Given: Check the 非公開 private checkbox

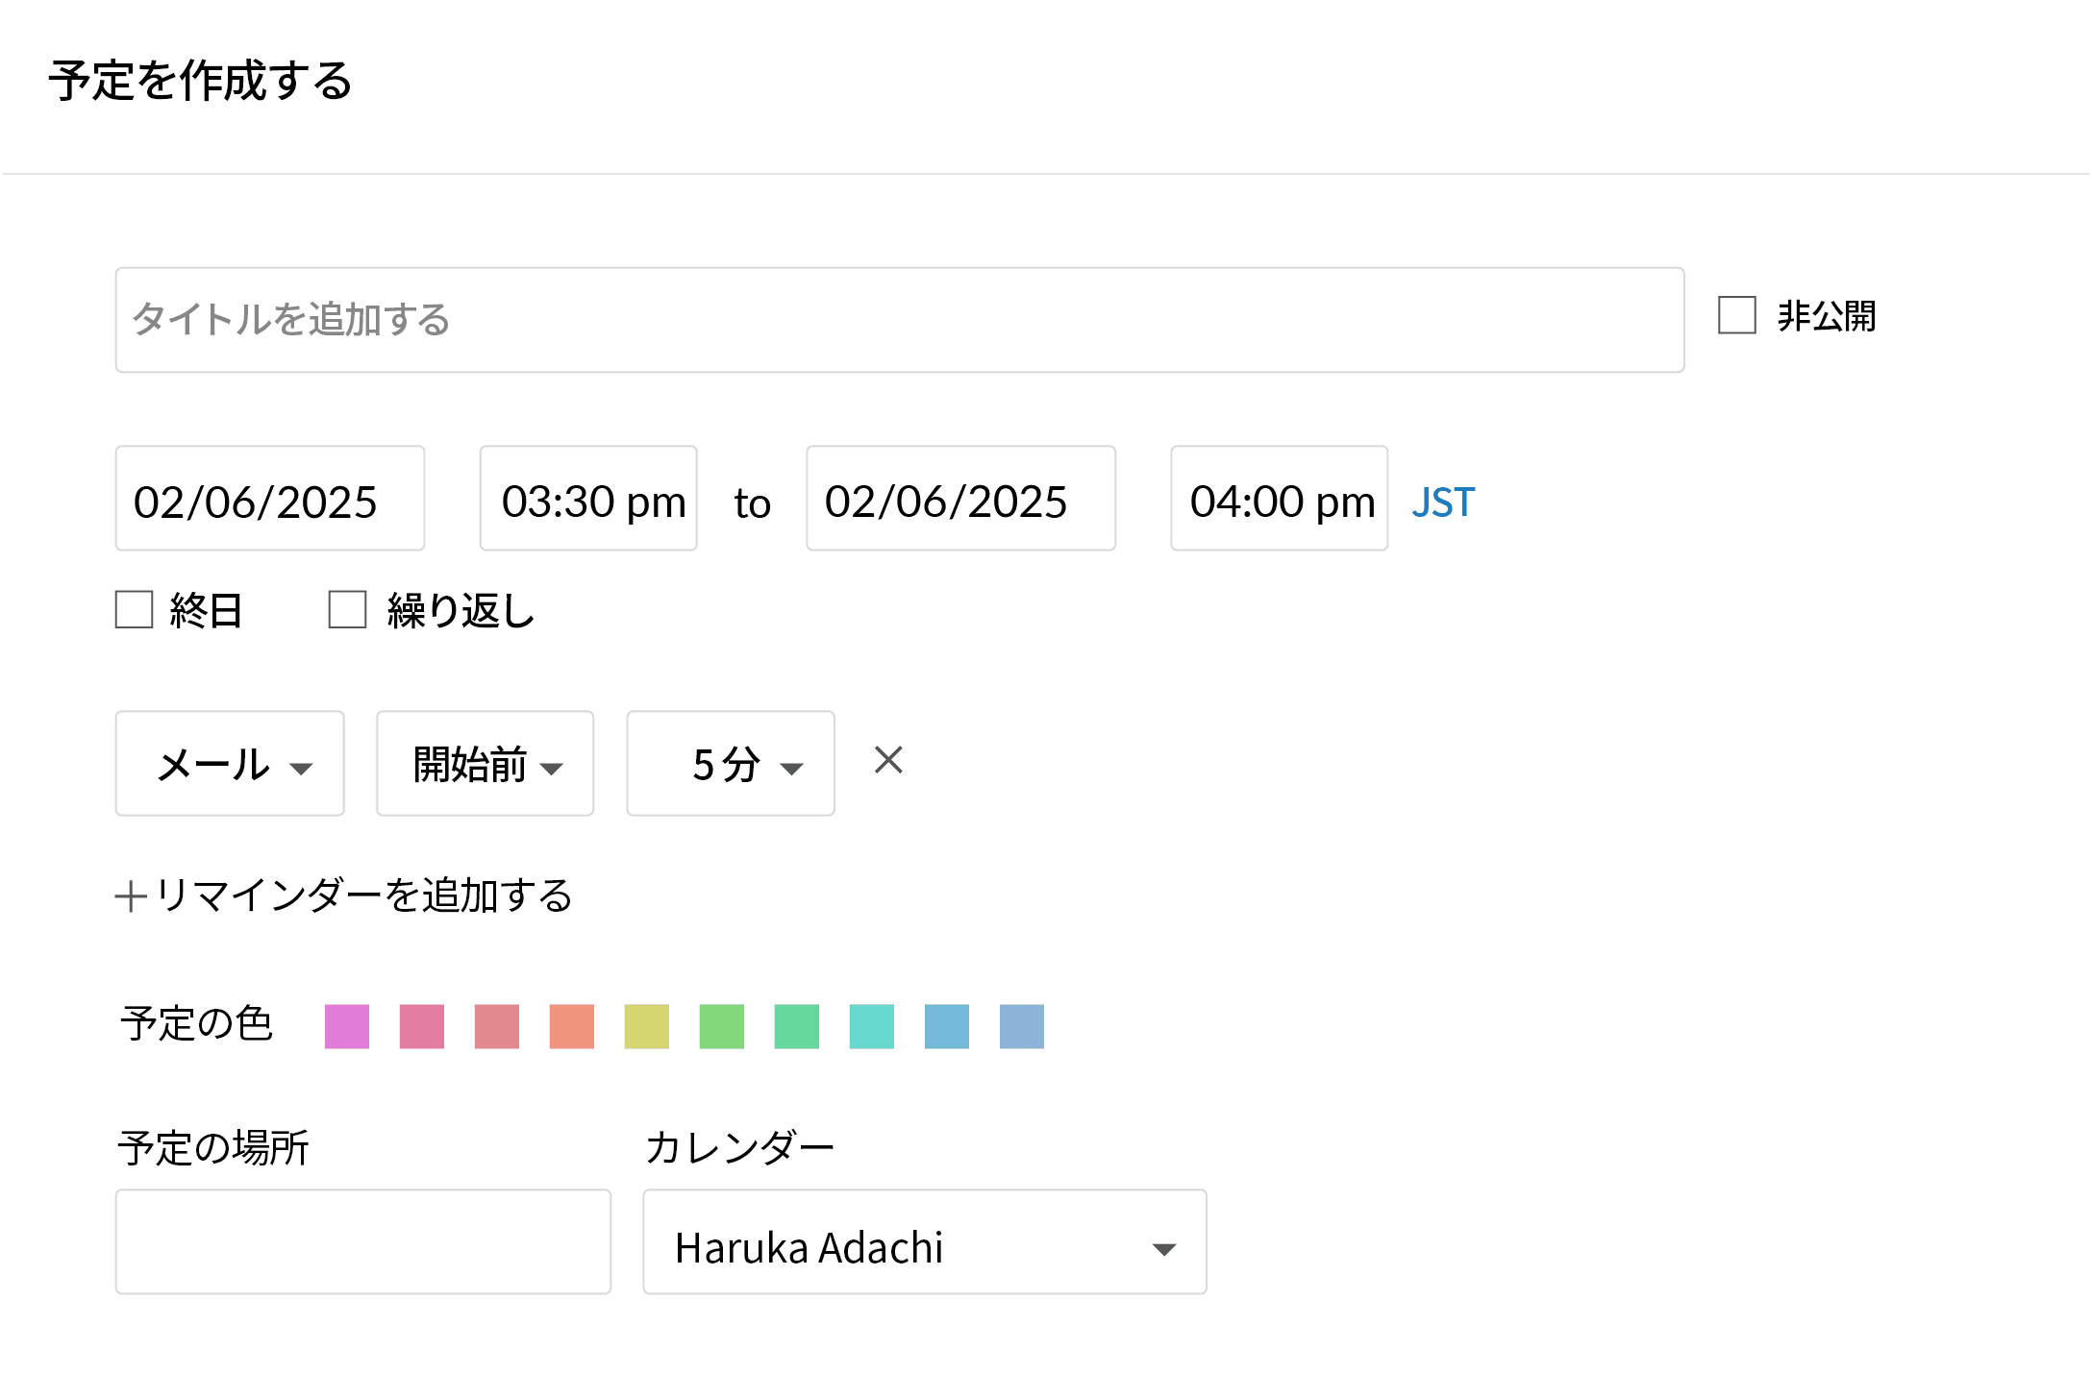Looking at the screenshot, I should coord(1736,315).
